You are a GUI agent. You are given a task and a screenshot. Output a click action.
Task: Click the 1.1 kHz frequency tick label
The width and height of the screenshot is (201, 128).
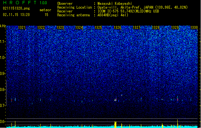[x=3, y=42]
